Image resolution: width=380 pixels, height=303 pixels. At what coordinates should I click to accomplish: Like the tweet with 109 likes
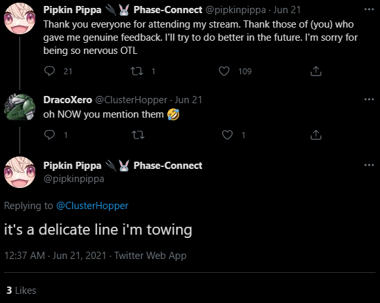[224, 71]
